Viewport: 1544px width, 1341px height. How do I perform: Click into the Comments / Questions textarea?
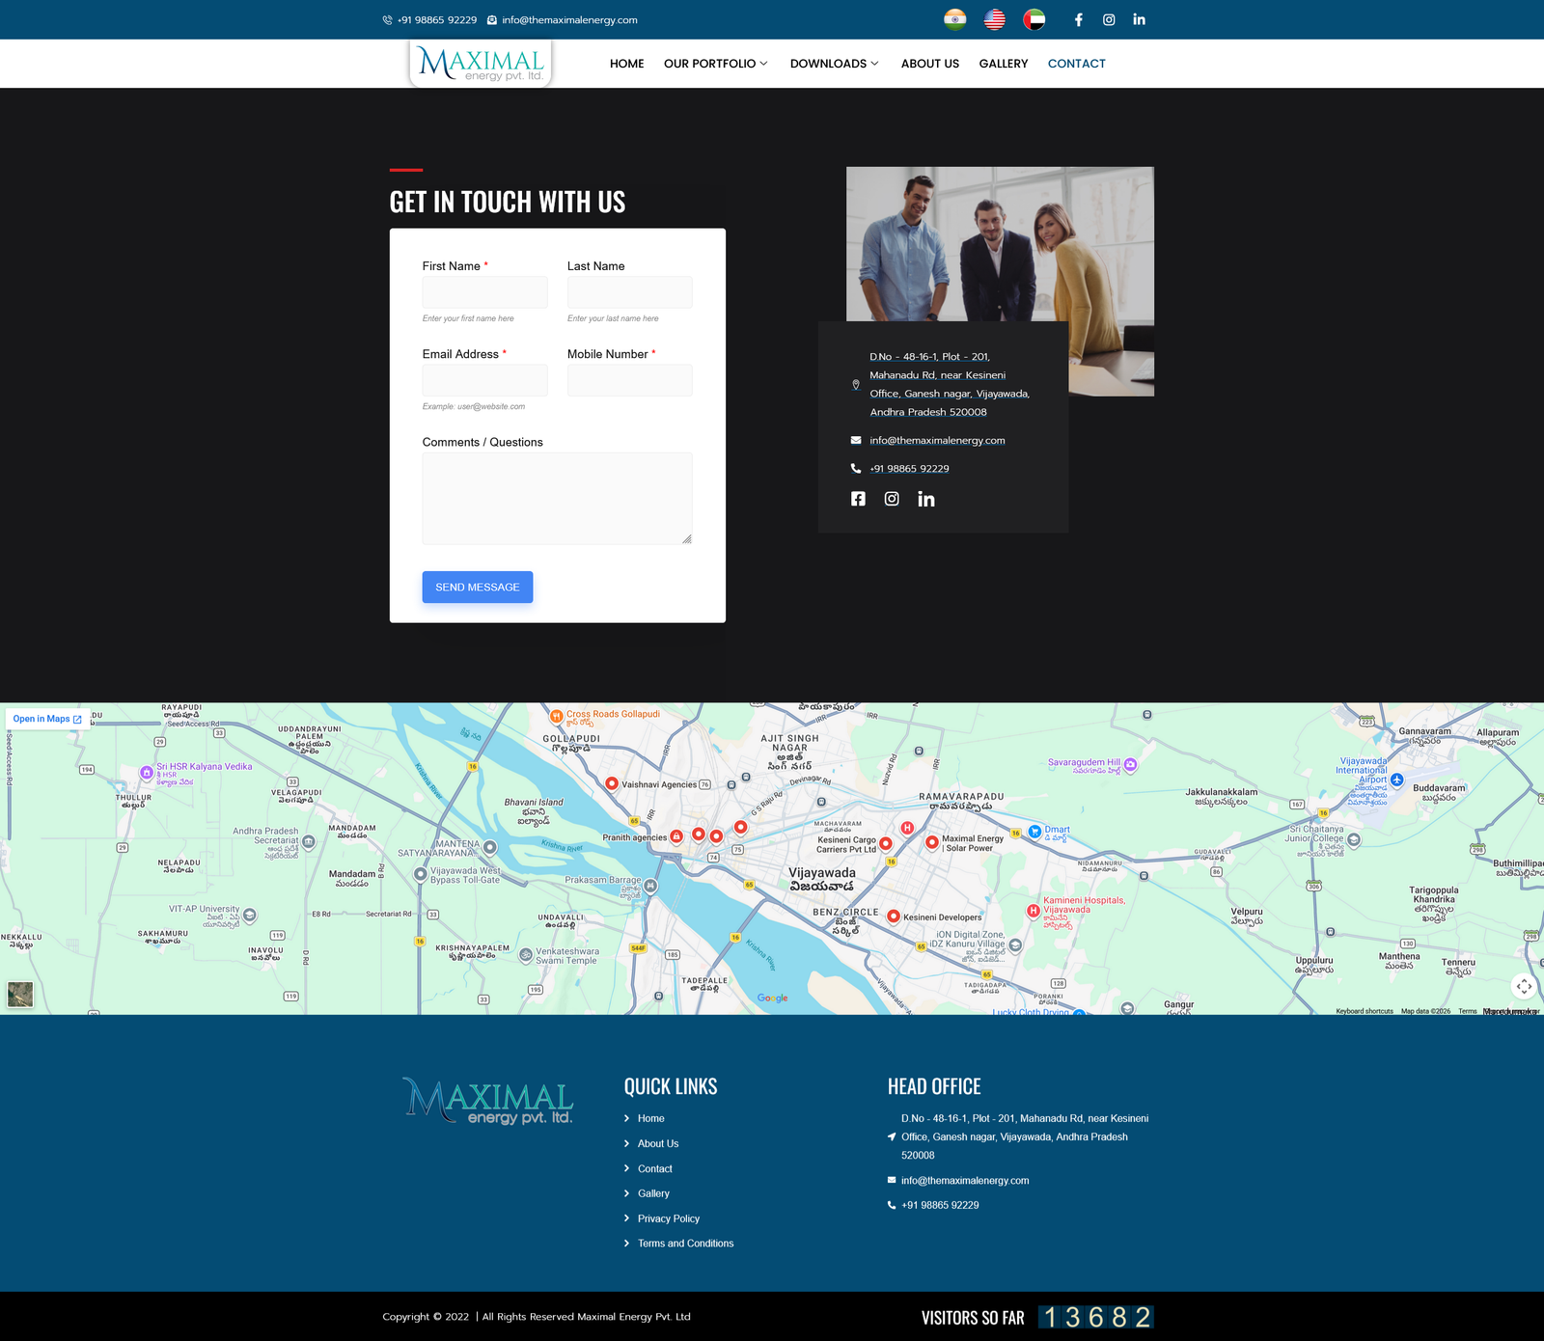coord(558,499)
